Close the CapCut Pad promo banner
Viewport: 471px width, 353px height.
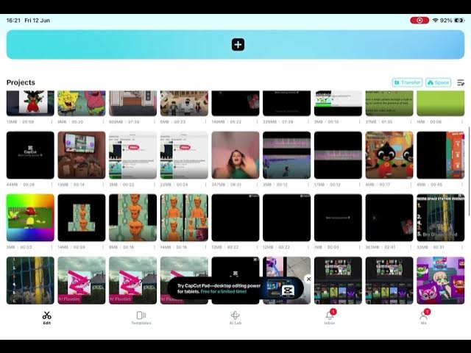click(x=308, y=279)
